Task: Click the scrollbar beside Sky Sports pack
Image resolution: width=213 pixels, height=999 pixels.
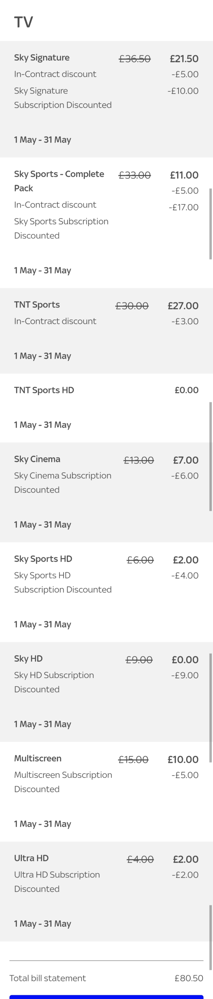Action: tap(211, 224)
